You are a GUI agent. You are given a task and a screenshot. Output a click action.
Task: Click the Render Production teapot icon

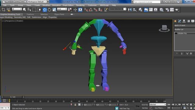pyautogui.click(x=177, y=9)
